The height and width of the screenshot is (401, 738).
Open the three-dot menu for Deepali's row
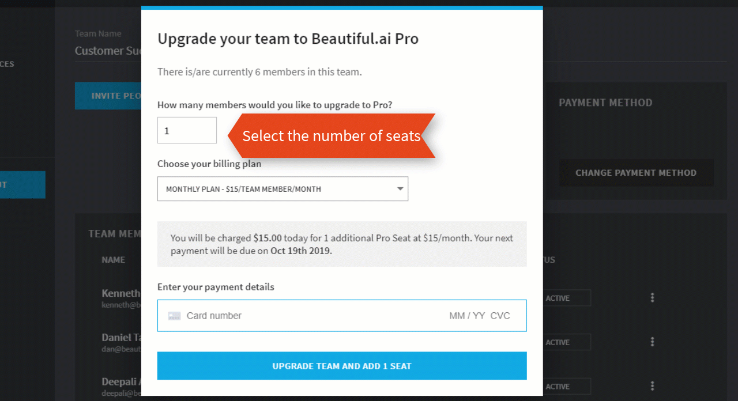[652, 386]
